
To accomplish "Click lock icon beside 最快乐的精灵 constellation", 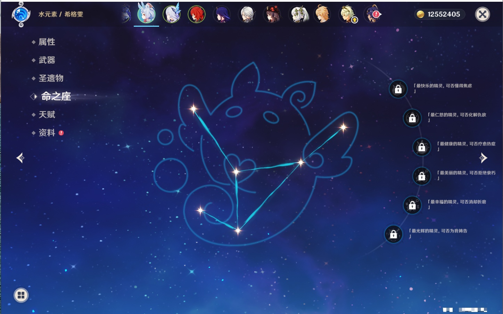I will pyautogui.click(x=398, y=89).
